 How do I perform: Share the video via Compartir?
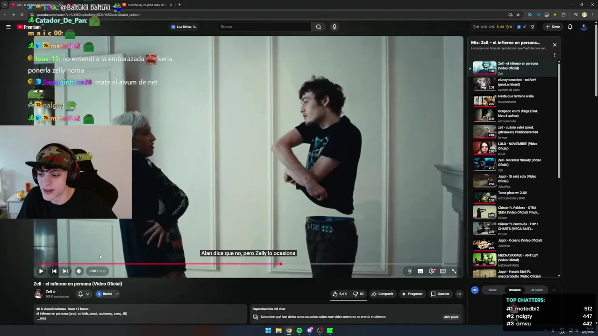(382, 294)
